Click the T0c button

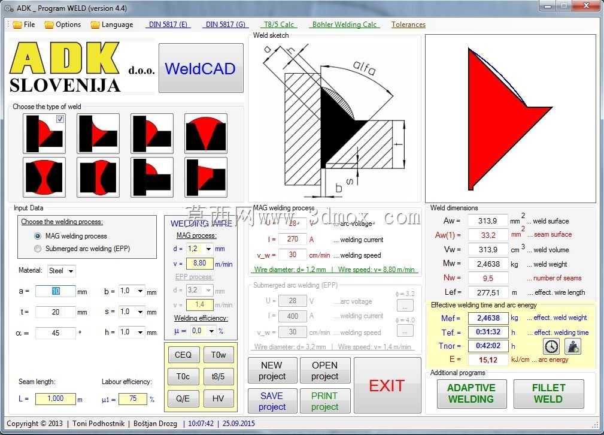183,376
